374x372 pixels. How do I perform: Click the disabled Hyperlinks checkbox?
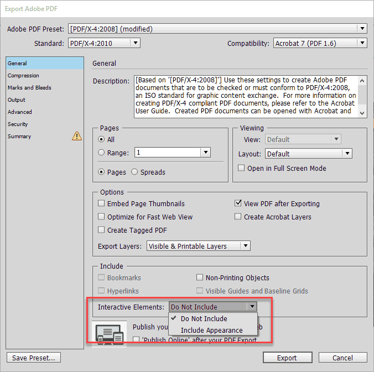[101, 291]
